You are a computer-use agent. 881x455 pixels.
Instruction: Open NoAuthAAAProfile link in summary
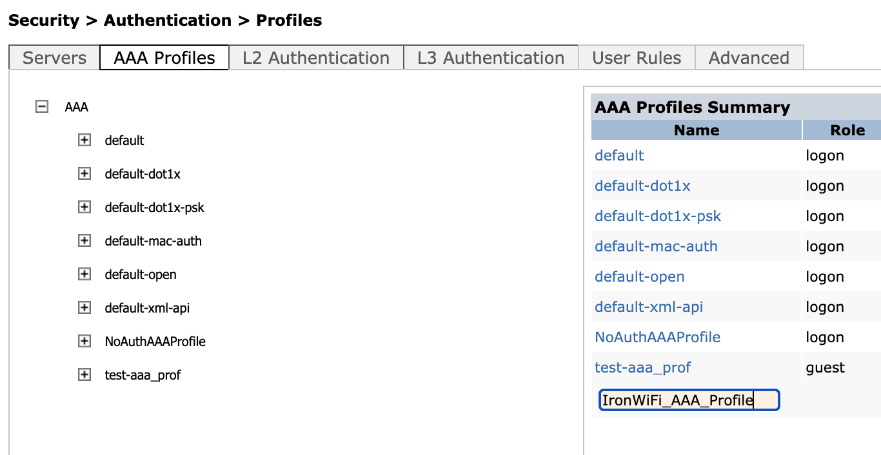tap(657, 337)
